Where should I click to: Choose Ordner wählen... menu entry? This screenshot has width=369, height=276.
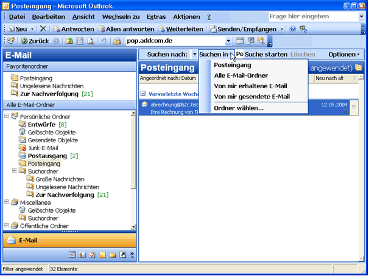point(253,108)
